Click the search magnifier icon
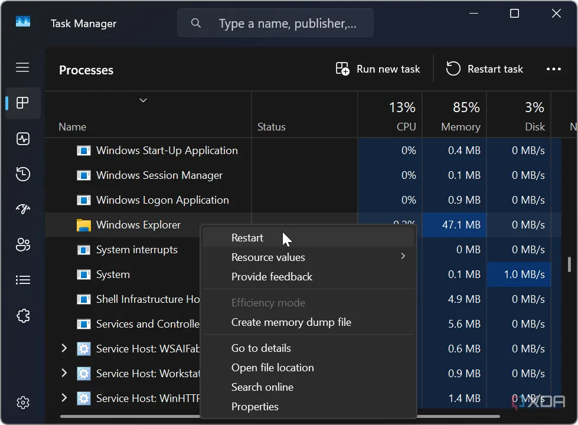The width and height of the screenshot is (578, 425). tap(196, 23)
